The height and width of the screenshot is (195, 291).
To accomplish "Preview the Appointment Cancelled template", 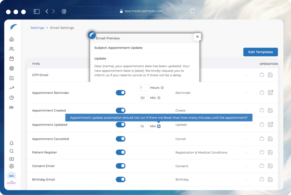I will coord(262,138).
